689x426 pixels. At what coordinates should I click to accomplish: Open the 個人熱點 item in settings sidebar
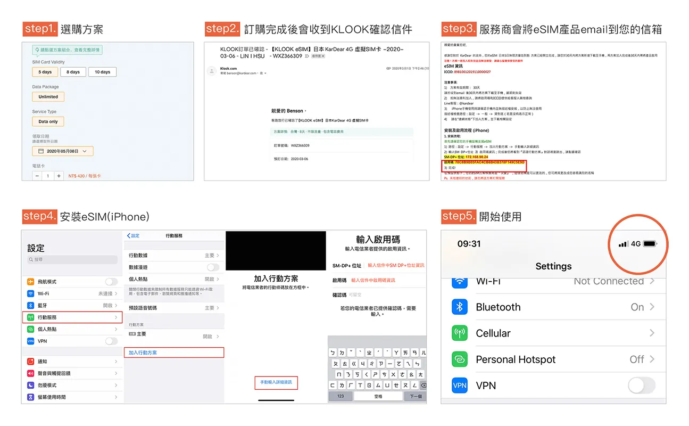coord(72,329)
